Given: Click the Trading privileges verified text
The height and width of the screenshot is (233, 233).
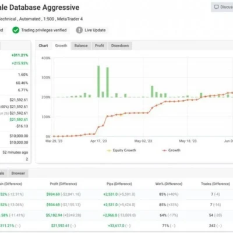Looking at the screenshot, I should click(x=44, y=30).
